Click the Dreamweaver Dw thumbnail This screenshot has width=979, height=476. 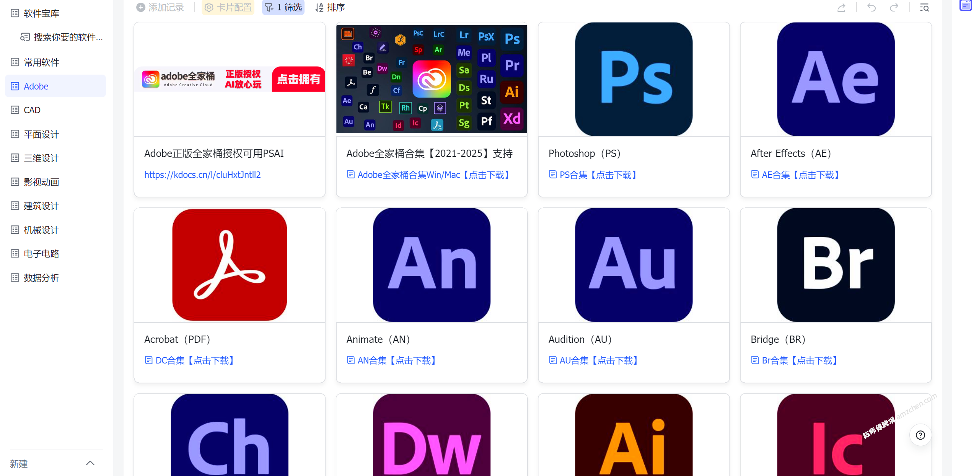432,435
